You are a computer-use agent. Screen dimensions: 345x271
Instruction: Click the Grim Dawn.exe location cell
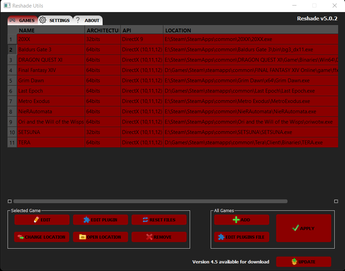251,81
